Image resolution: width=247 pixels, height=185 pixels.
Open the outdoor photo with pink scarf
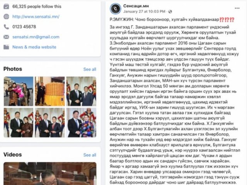click(x=19, y=91)
